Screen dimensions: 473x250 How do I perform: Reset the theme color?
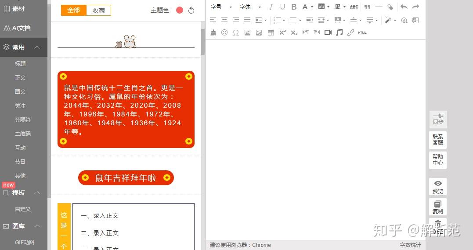coord(191,11)
